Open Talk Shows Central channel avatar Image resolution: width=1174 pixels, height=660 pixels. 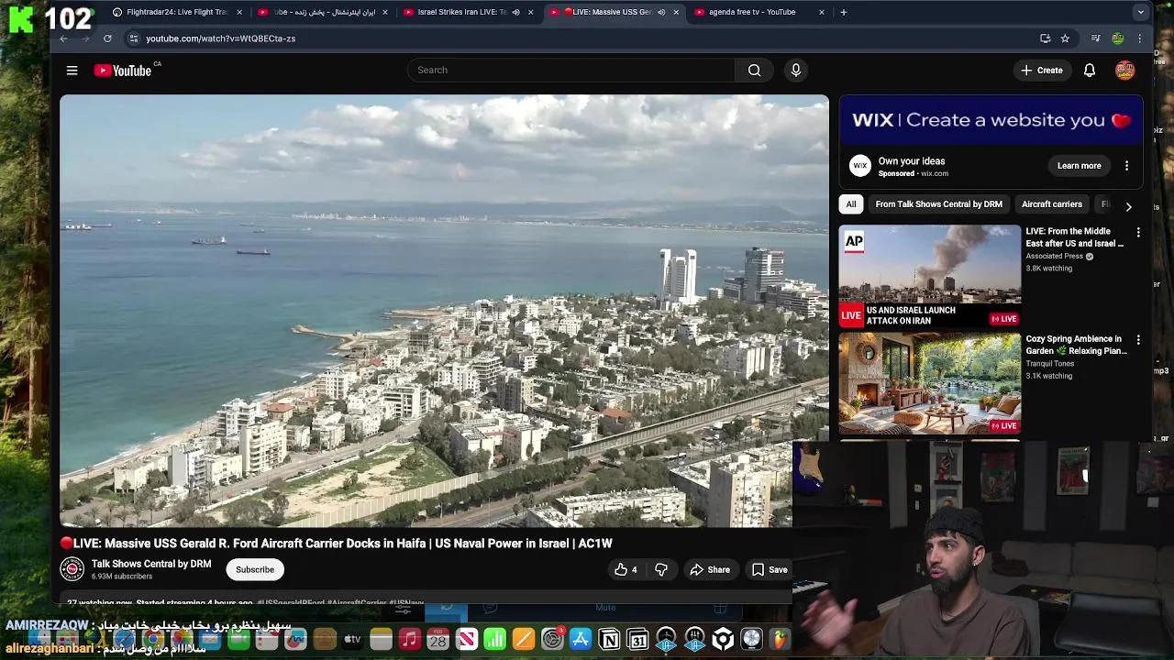click(72, 569)
